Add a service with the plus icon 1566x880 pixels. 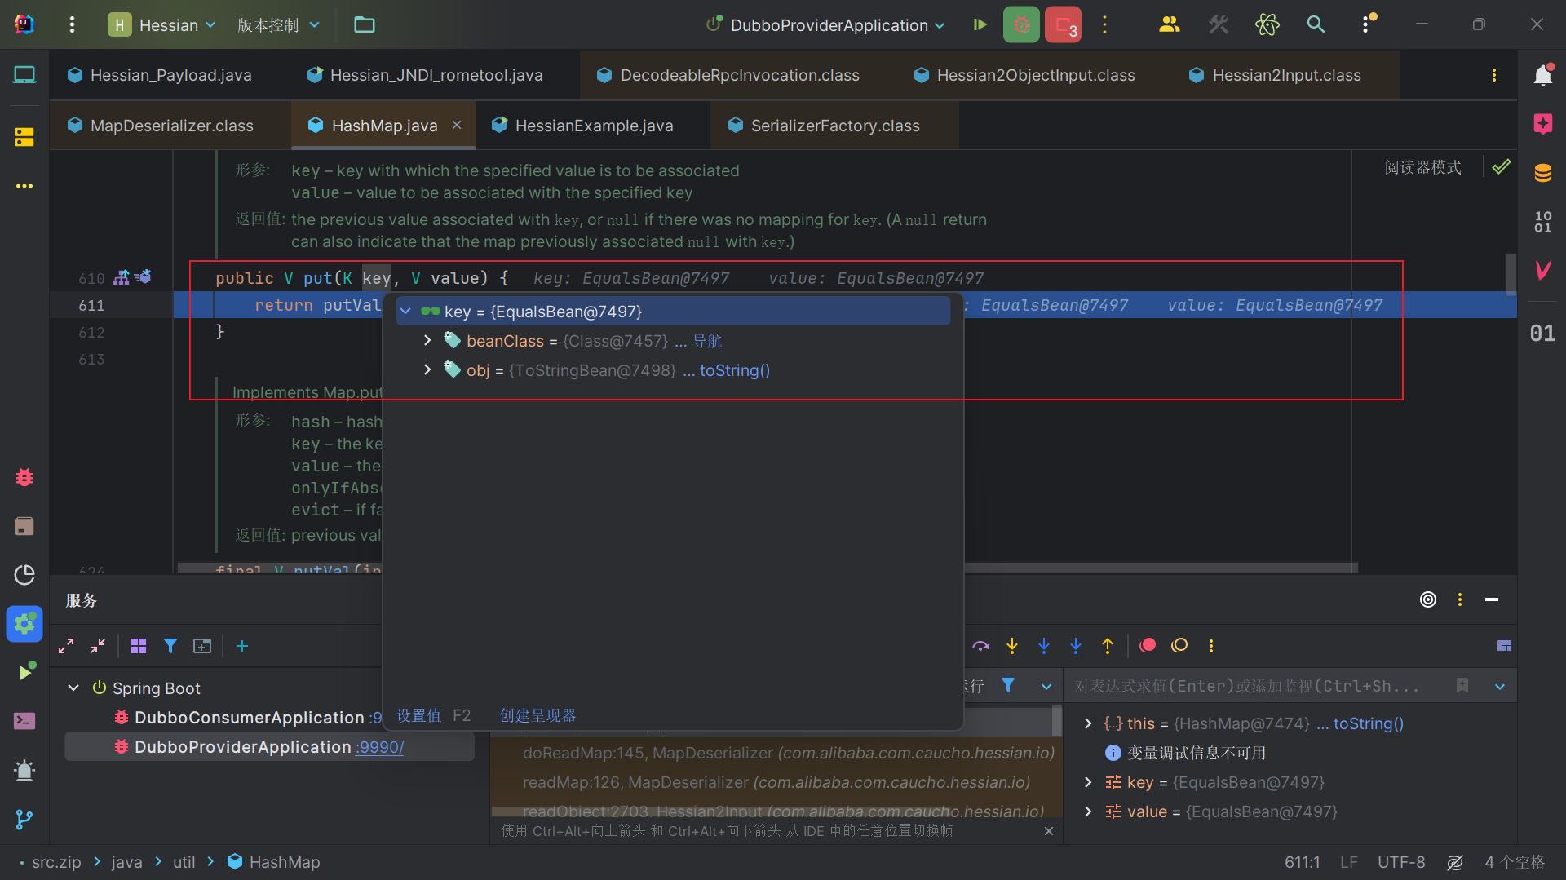tap(242, 646)
